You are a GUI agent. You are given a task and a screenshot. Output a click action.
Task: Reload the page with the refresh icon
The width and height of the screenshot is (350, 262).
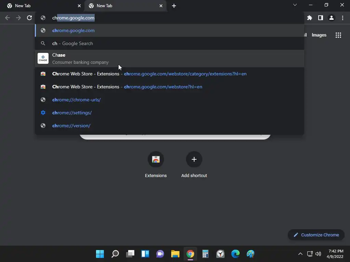pos(29,18)
